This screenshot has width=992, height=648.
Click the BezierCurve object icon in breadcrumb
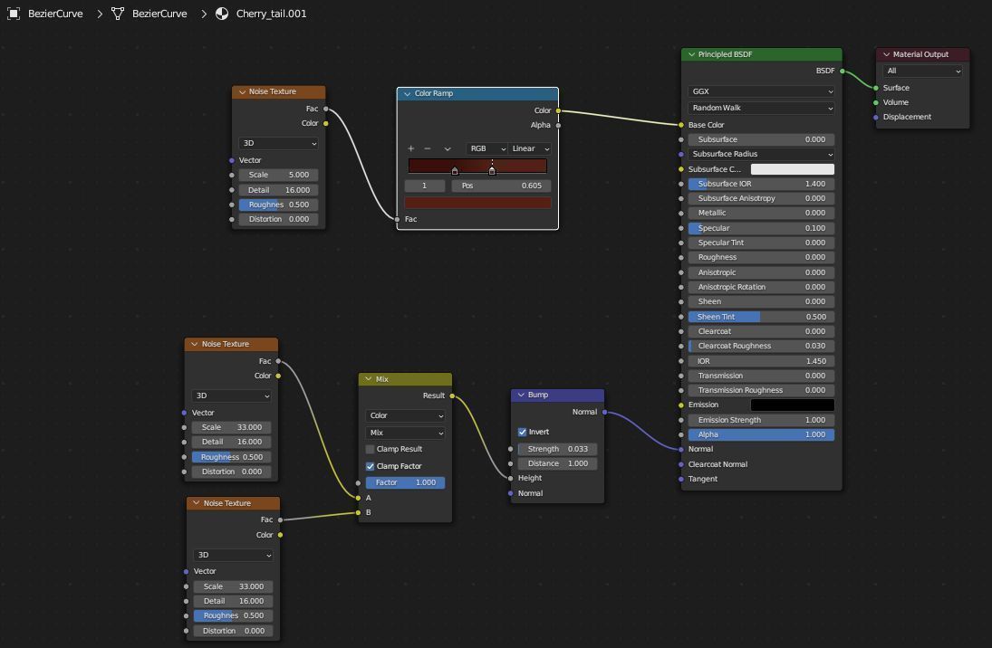coord(14,14)
